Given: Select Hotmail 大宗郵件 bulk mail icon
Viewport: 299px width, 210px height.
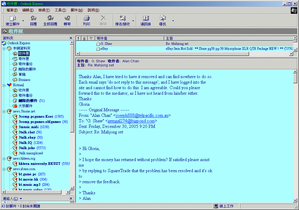Looking at the screenshot, I should (15, 106).
